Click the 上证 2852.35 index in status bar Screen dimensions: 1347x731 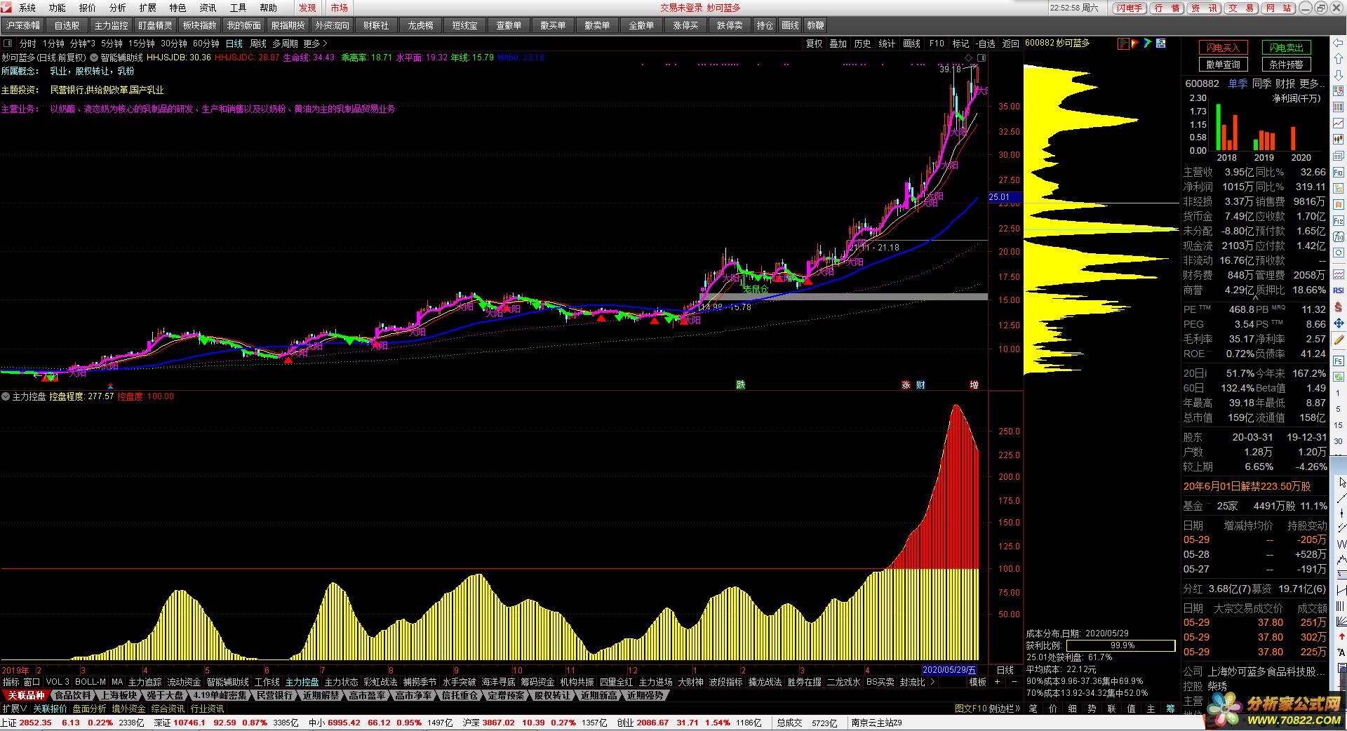(x=26, y=723)
